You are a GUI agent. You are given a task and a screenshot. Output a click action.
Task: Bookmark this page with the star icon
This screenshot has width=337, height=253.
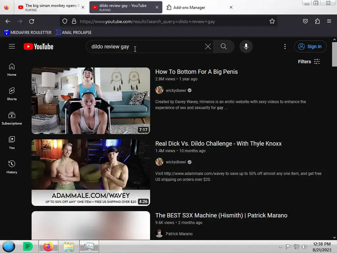click(272, 21)
